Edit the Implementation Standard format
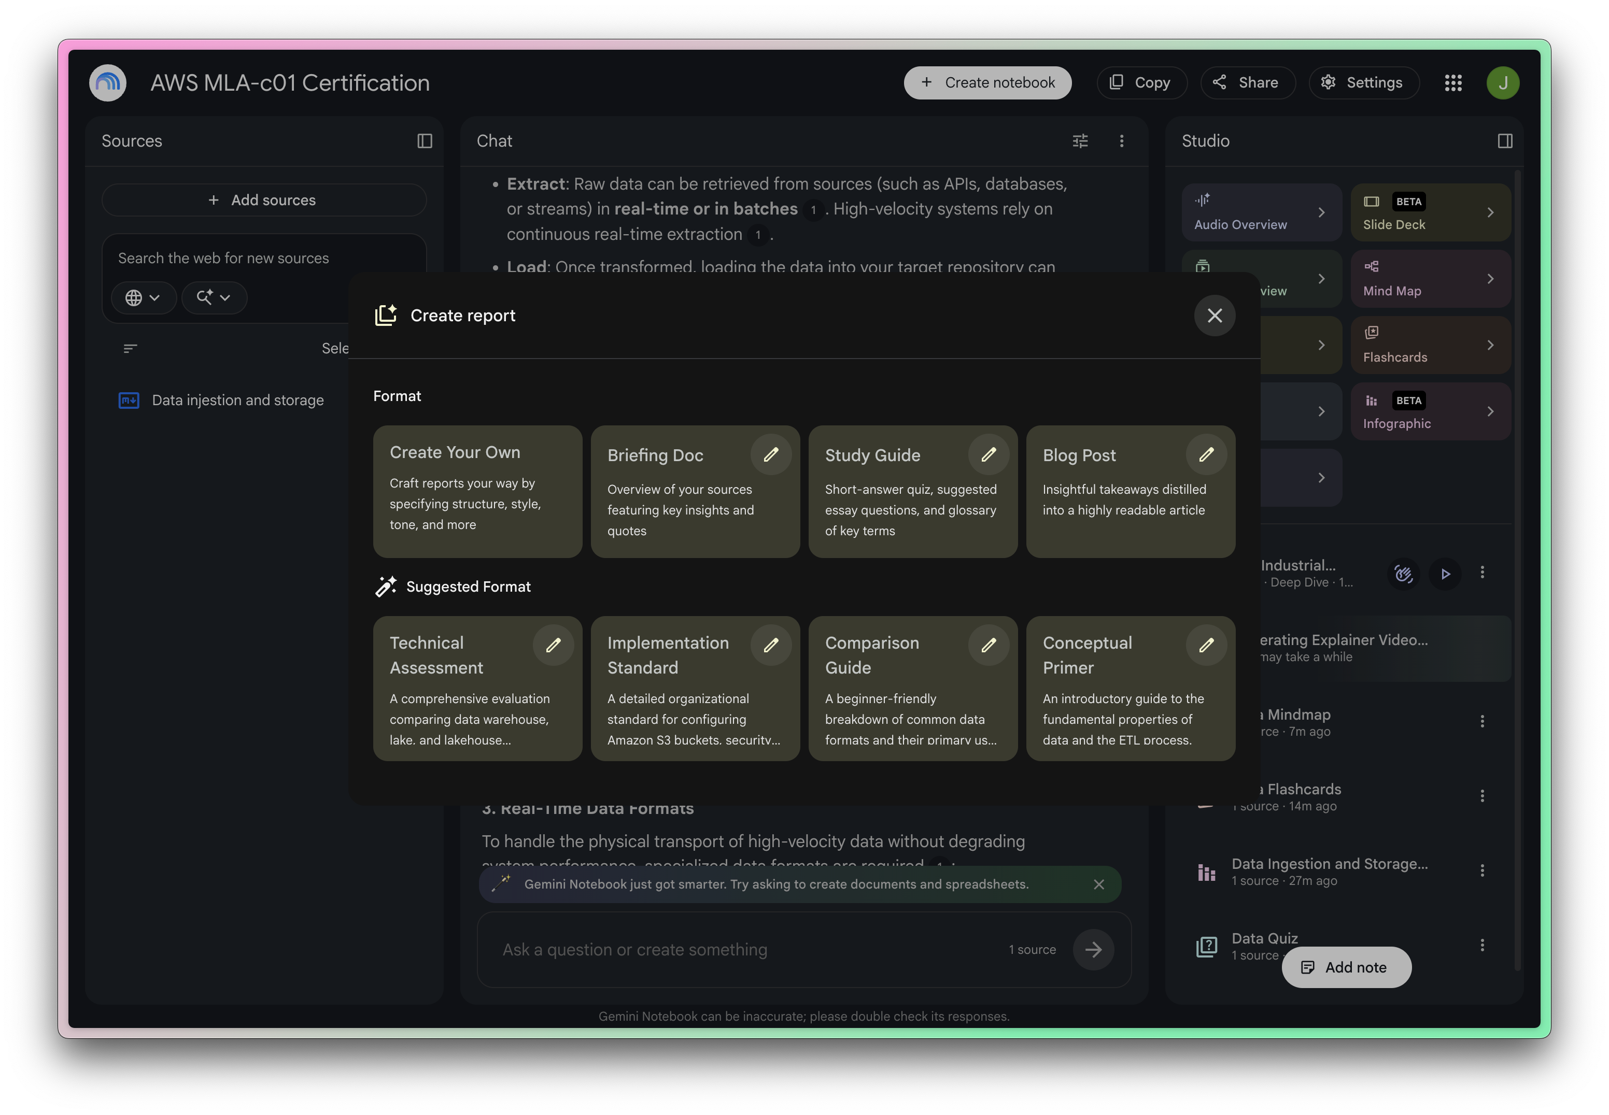 click(x=771, y=646)
